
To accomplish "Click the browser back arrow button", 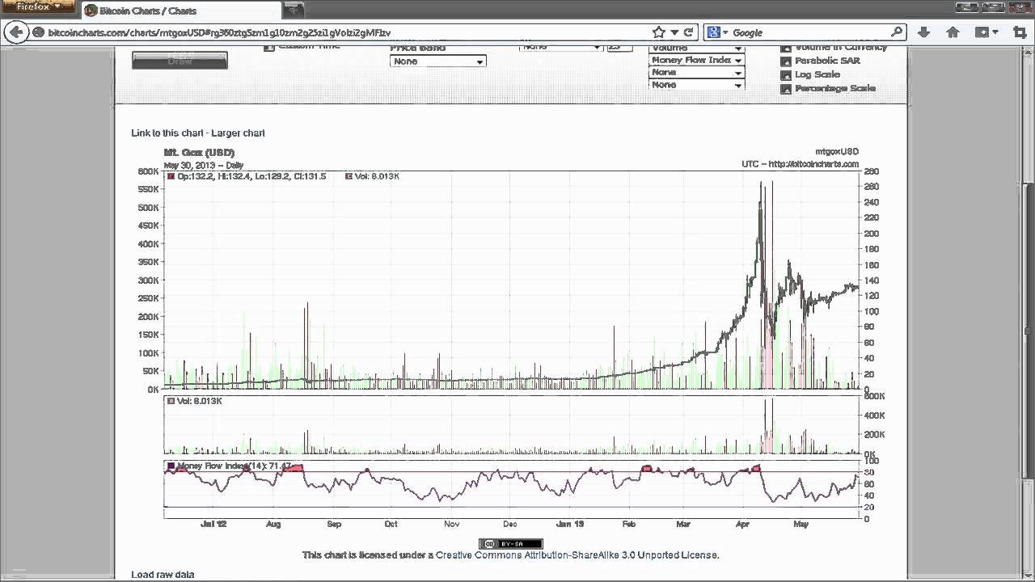I will 16,32.
